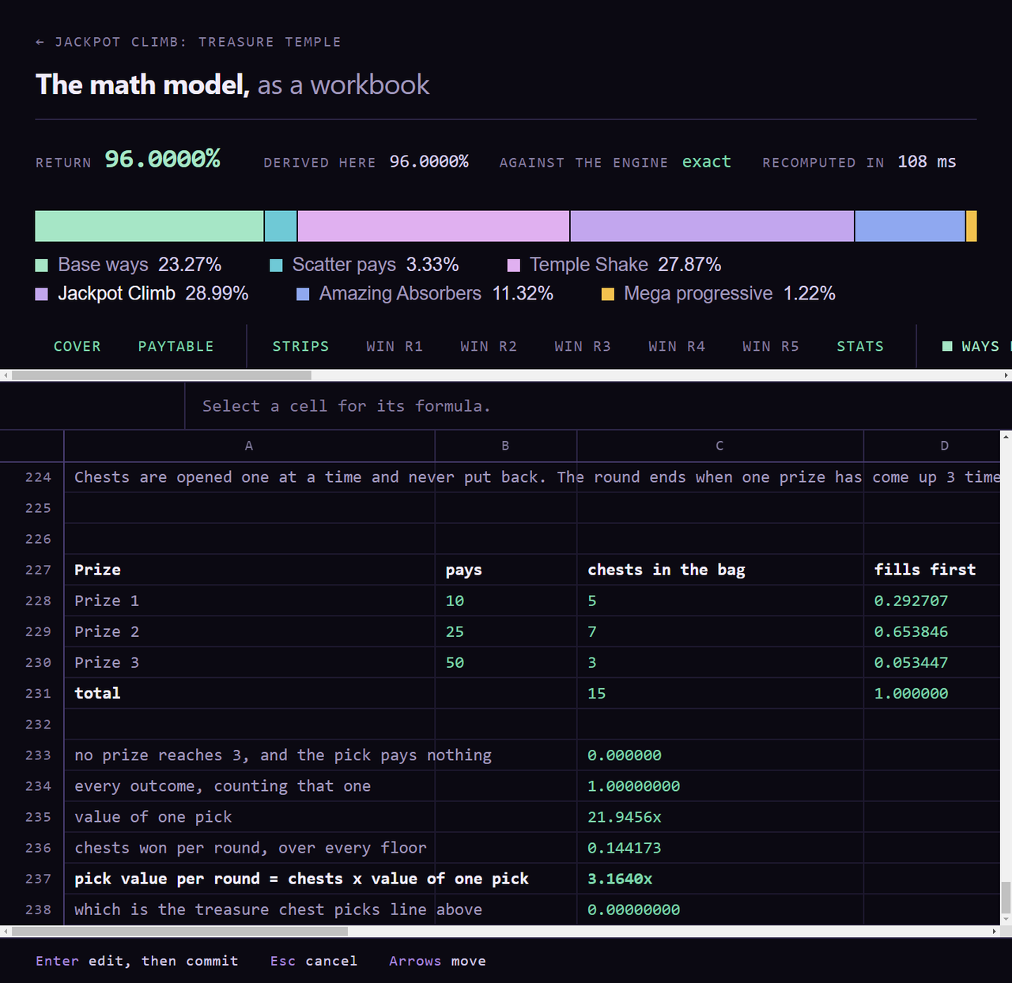This screenshot has width=1012, height=983.
Task: Select the Amazing Absorbers legend entry
Action: 425,293
